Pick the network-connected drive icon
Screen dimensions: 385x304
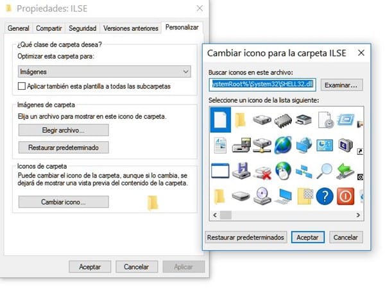262,145
